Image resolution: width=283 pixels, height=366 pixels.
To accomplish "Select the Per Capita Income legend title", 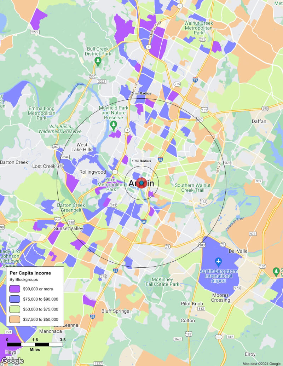I will (x=30, y=273).
